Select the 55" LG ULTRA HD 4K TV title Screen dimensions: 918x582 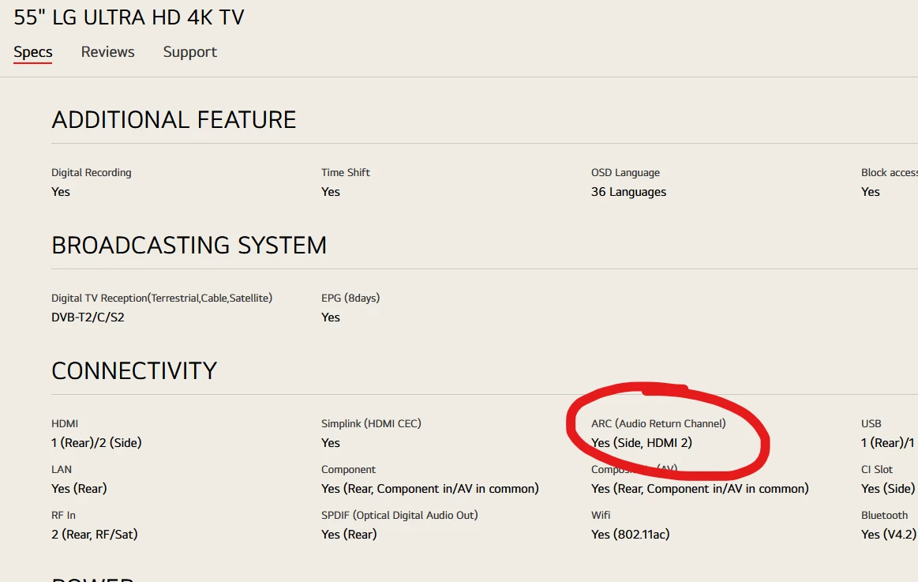129,17
